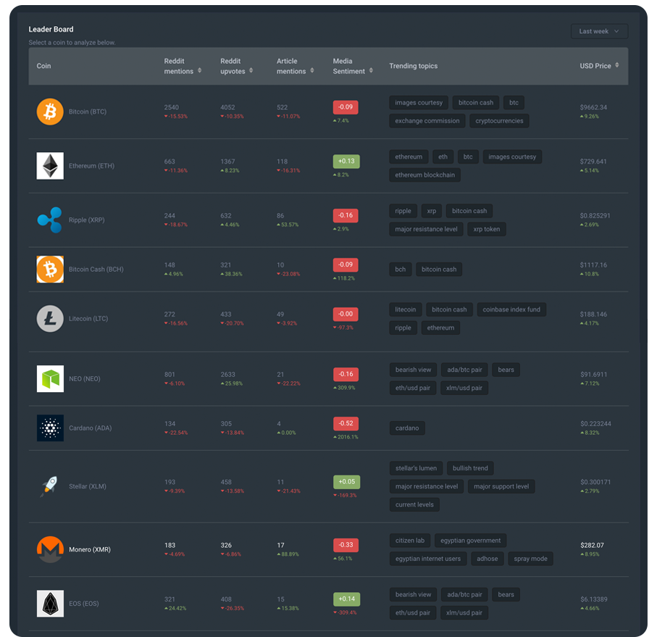657x637 pixels.
Task: Click the stellar's lumen topic tag
Action: click(x=416, y=468)
